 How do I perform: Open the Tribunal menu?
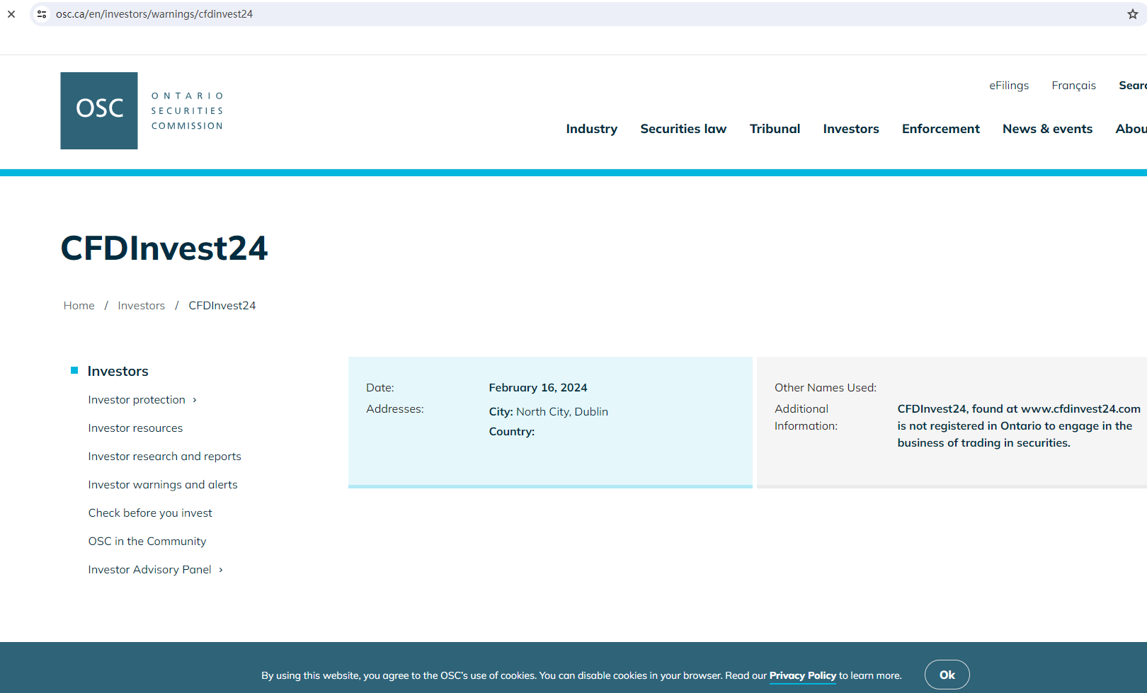(775, 129)
